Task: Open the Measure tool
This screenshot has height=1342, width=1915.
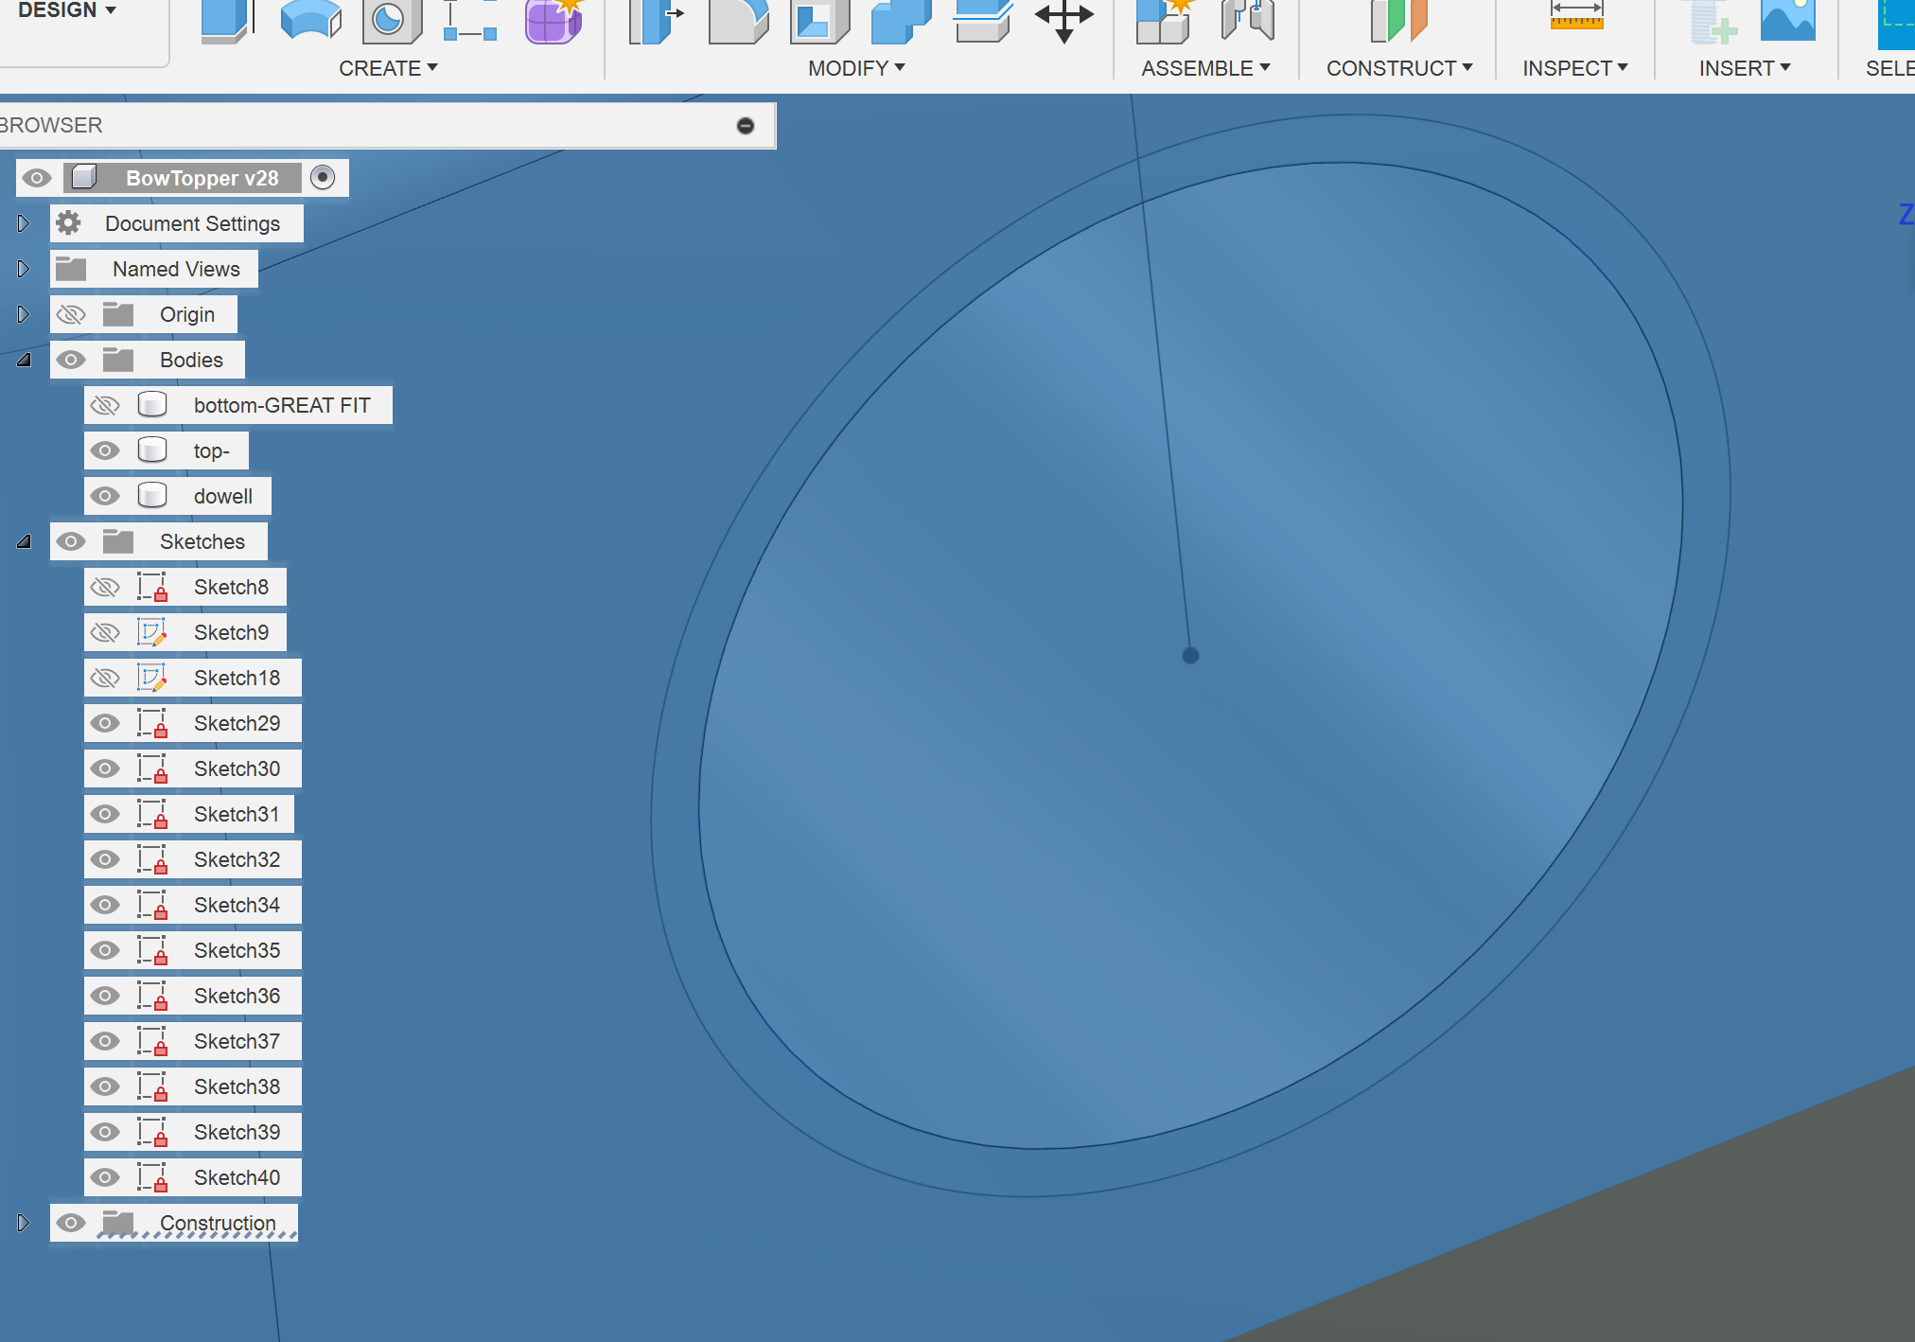Action: (x=1578, y=17)
